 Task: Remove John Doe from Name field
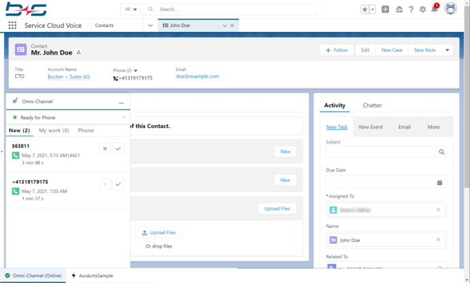point(438,239)
